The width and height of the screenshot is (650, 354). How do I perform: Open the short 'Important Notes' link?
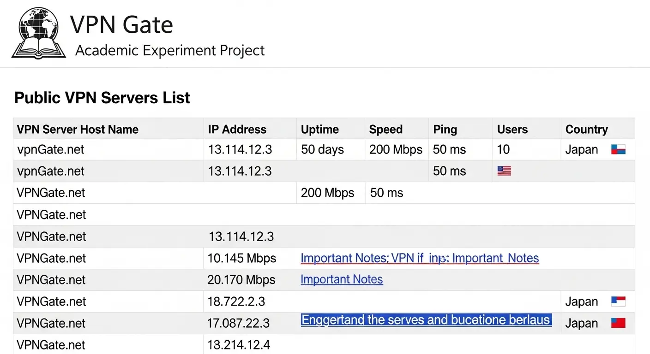pos(342,279)
